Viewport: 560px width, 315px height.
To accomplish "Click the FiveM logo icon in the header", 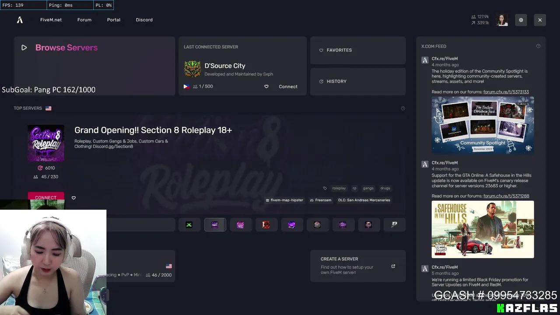I will click(x=20, y=20).
